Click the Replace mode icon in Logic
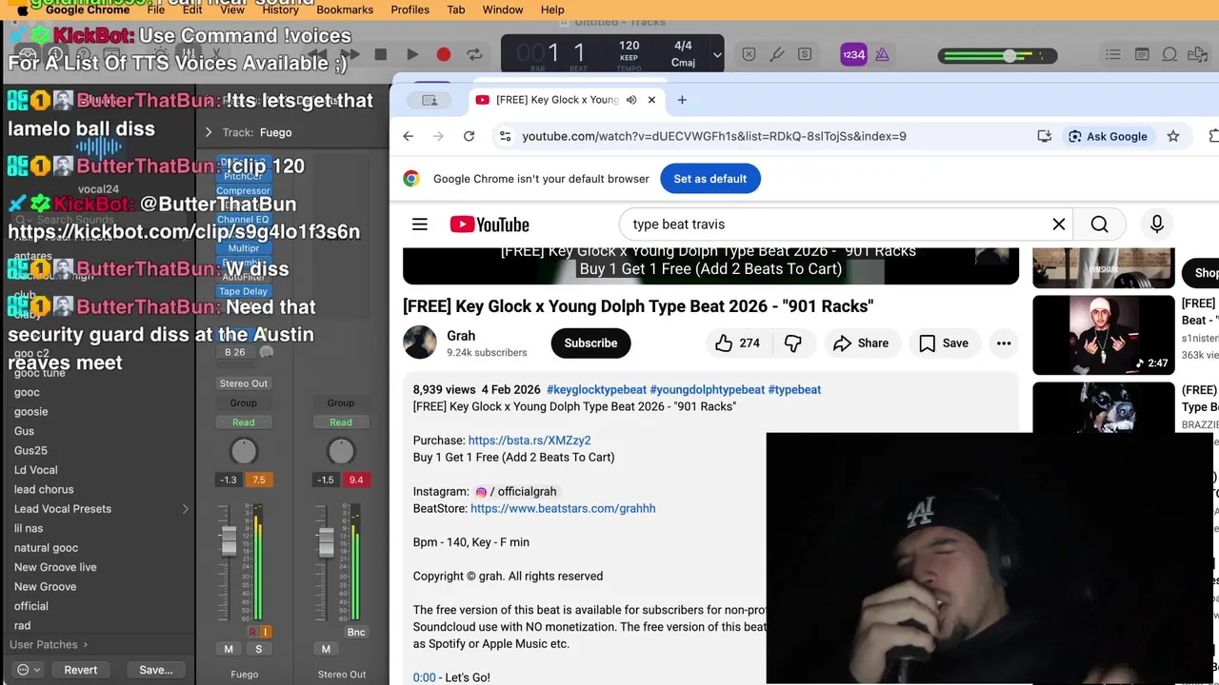 tap(749, 55)
